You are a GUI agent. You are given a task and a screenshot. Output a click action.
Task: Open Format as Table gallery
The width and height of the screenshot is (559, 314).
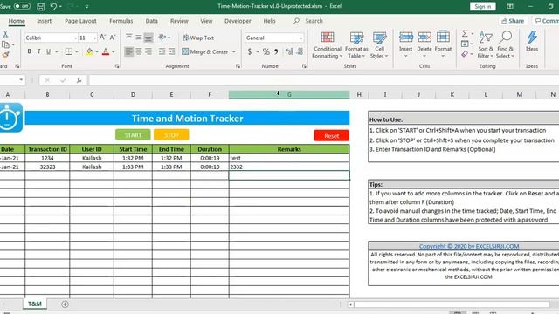coord(356,45)
